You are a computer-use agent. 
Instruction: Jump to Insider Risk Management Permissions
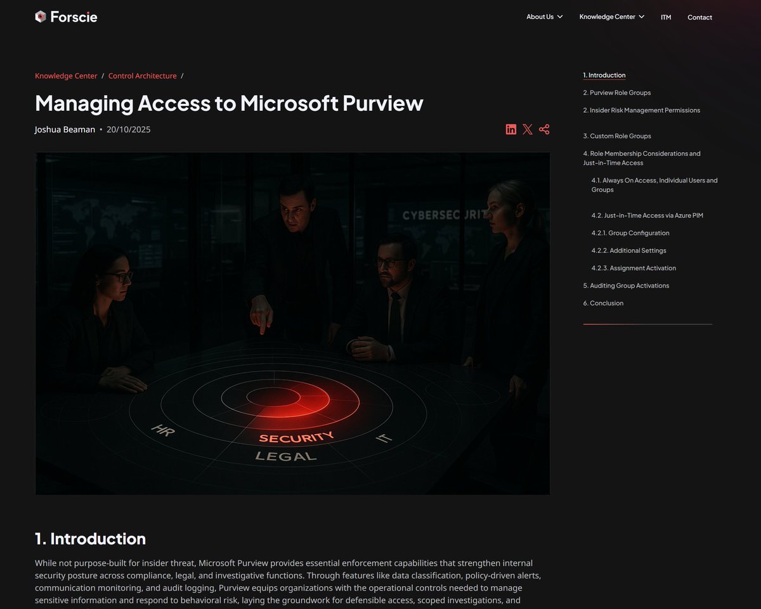pyautogui.click(x=641, y=110)
